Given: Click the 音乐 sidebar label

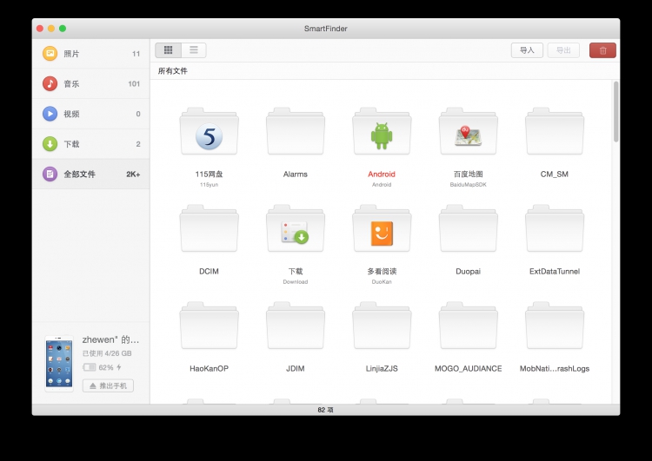Looking at the screenshot, I should (71, 83).
